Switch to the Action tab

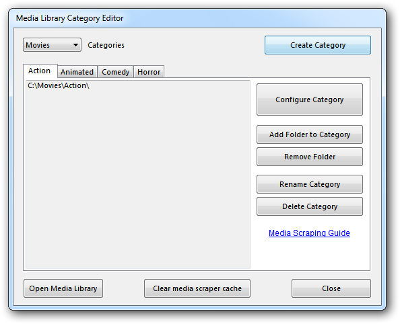point(40,71)
